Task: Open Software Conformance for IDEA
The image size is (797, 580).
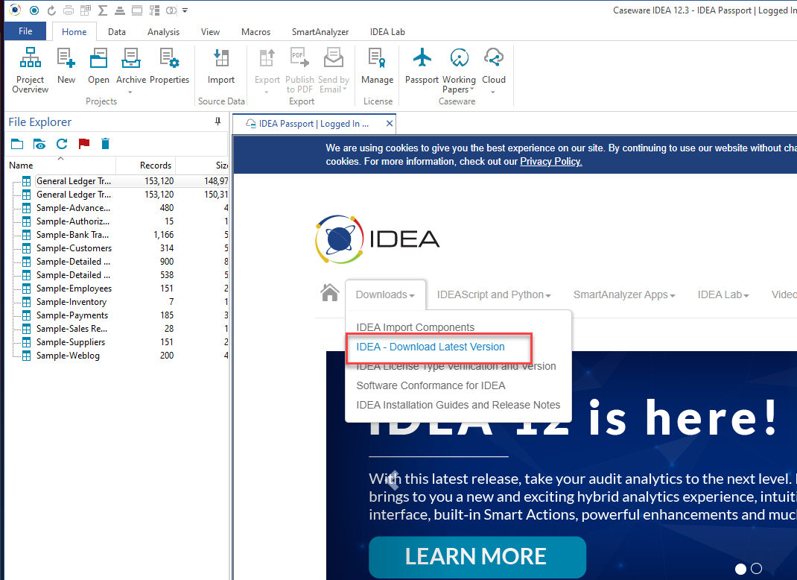Action: [x=431, y=385]
